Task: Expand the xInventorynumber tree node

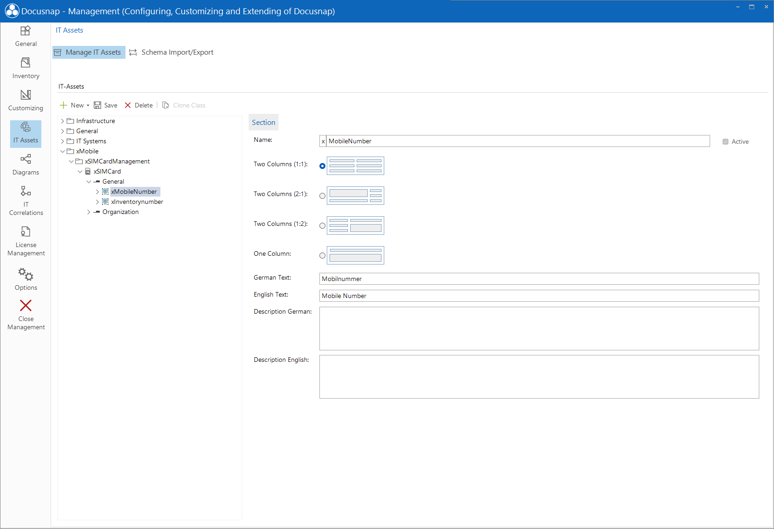Action: click(97, 202)
